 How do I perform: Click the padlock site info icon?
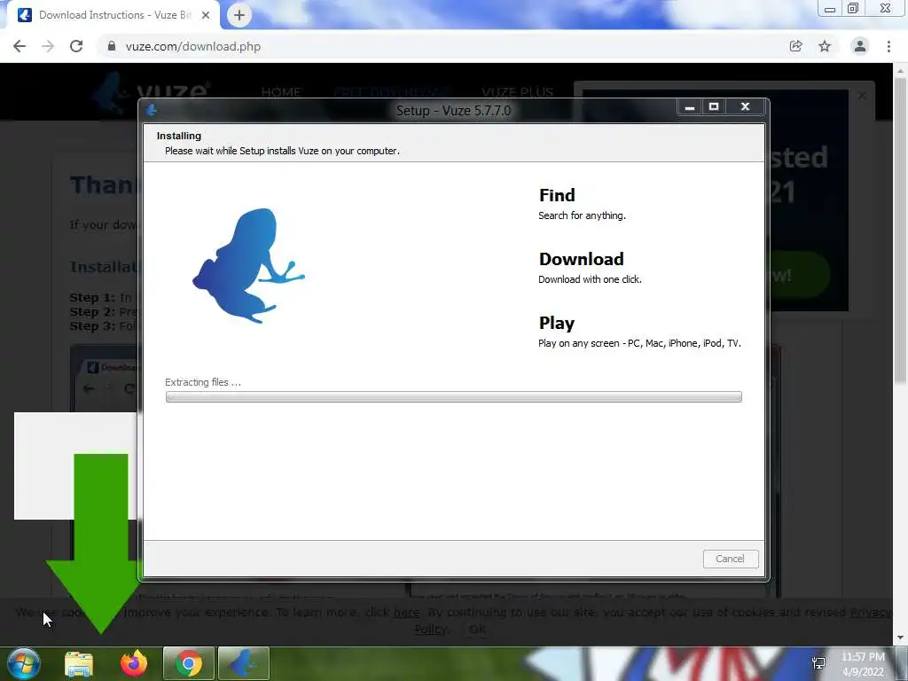pyautogui.click(x=112, y=46)
